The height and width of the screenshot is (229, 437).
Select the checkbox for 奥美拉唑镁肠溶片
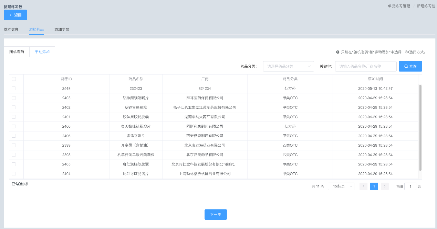coord(14,126)
